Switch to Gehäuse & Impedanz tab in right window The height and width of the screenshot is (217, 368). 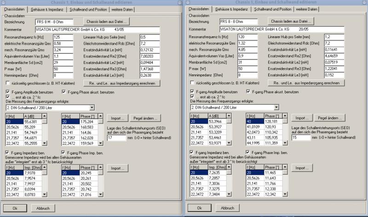coord(231,9)
